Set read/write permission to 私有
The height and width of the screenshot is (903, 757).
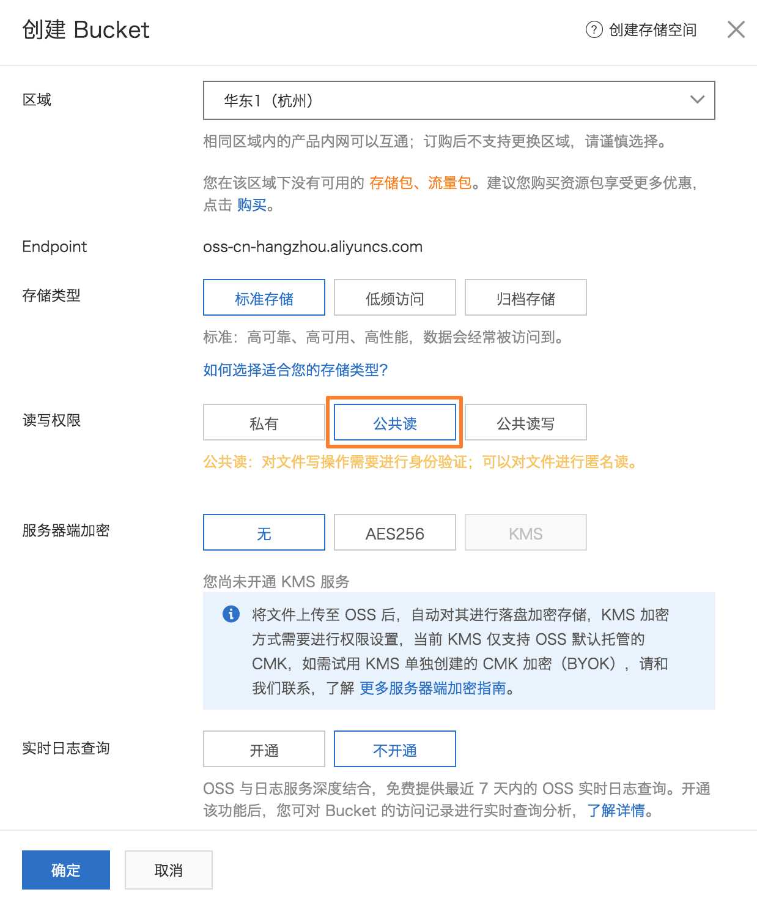264,423
